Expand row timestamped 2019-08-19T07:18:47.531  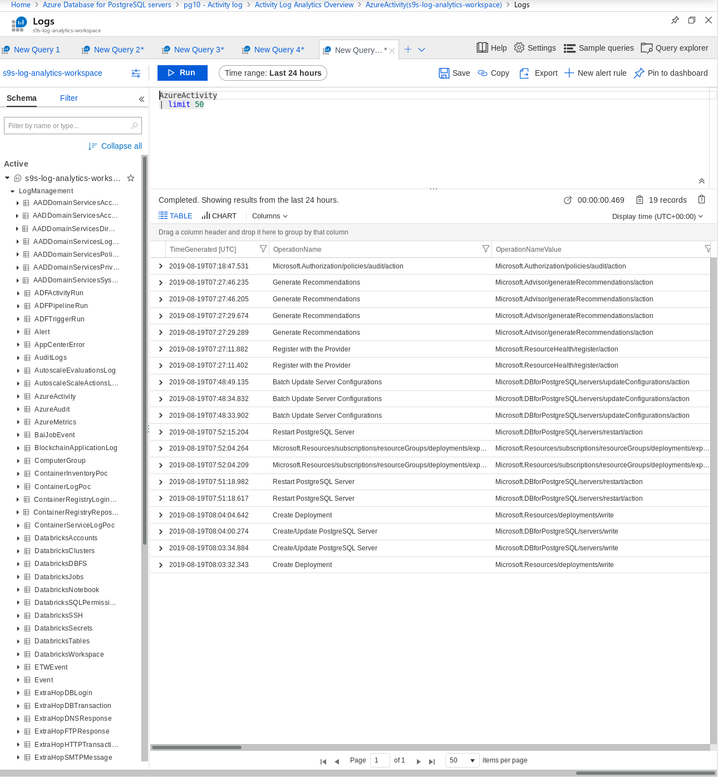pos(161,266)
